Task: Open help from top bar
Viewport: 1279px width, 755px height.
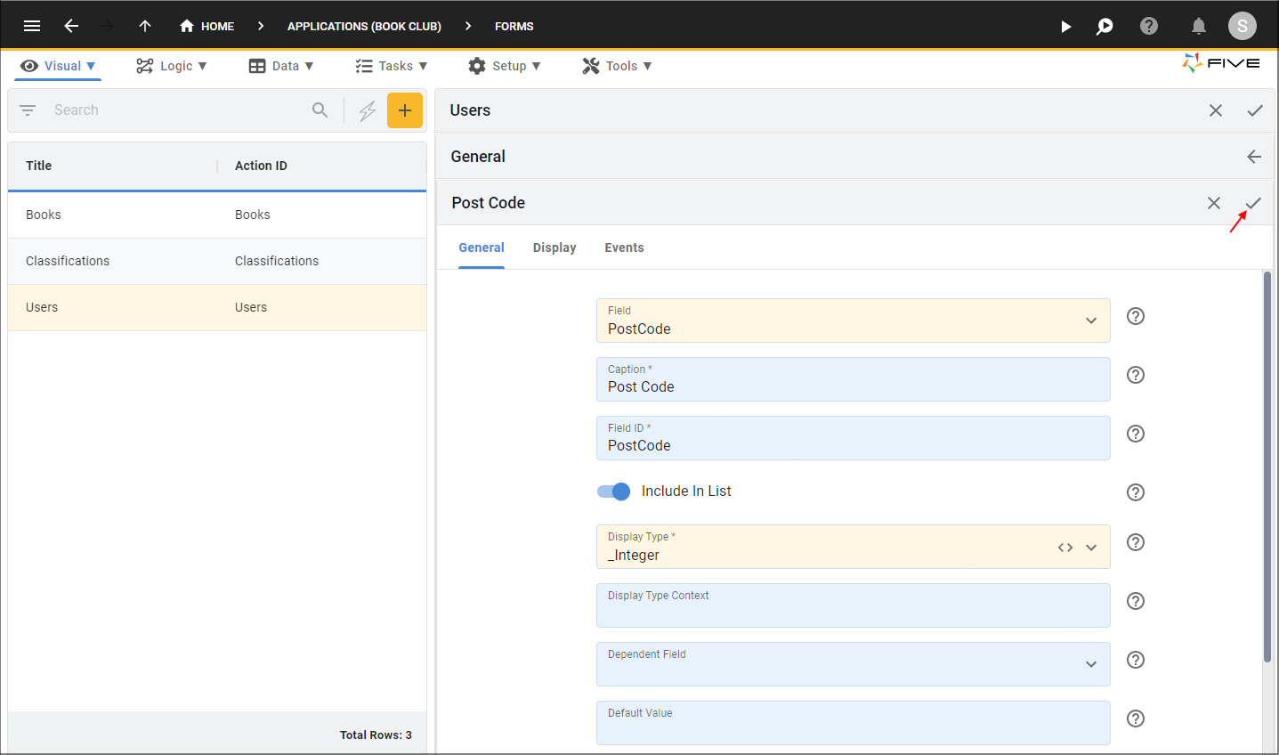Action: [x=1149, y=26]
